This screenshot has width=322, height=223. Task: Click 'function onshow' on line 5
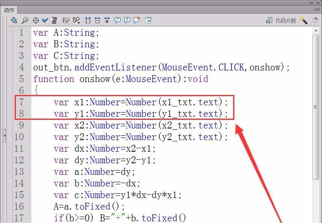coord(72,79)
